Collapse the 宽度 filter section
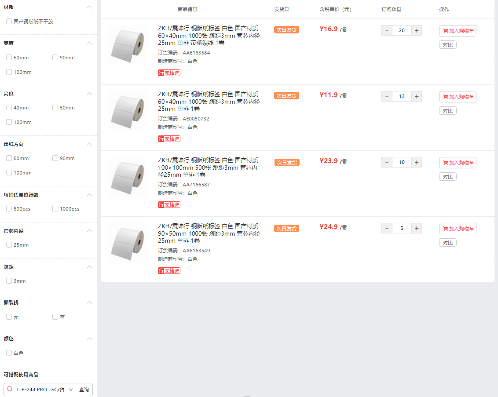The width and height of the screenshot is (498, 397). coord(89,43)
